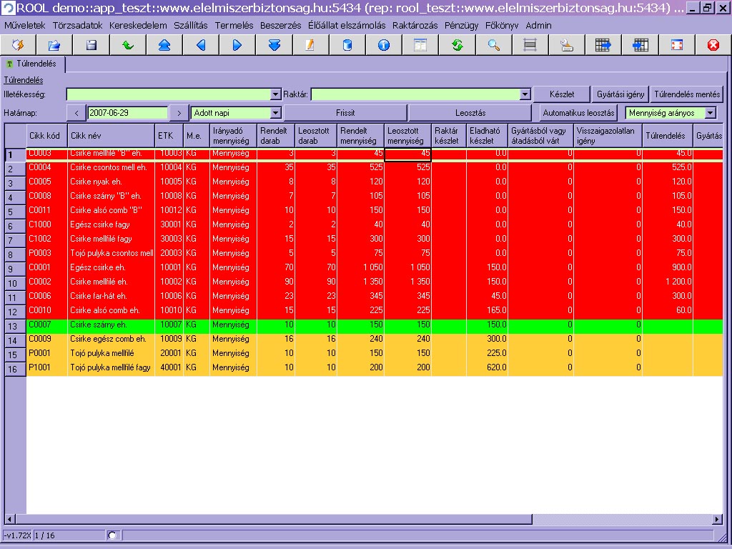Click the Határnap date input field
Viewport: 732px width, 549px height.
click(x=127, y=113)
